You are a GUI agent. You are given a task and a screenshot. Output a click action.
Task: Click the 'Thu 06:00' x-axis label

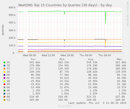click(105, 55)
